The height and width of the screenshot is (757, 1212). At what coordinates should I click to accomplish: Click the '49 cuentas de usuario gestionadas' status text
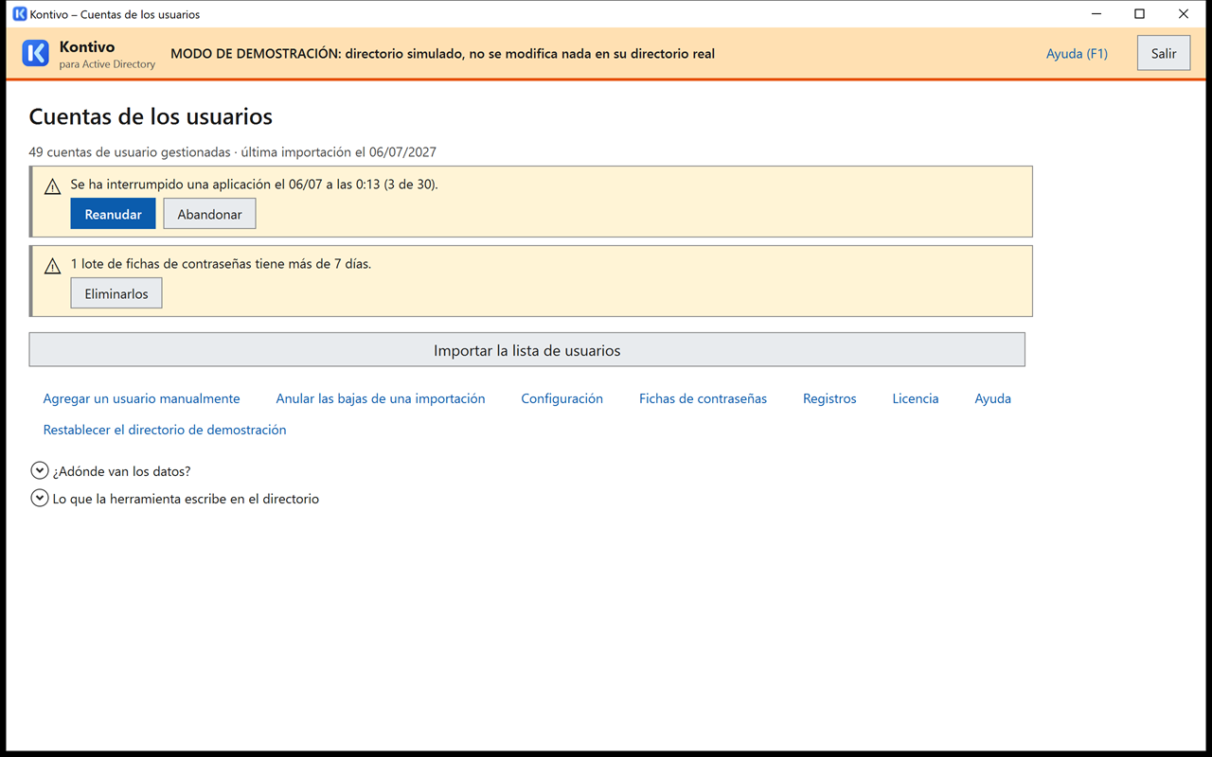(x=232, y=151)
